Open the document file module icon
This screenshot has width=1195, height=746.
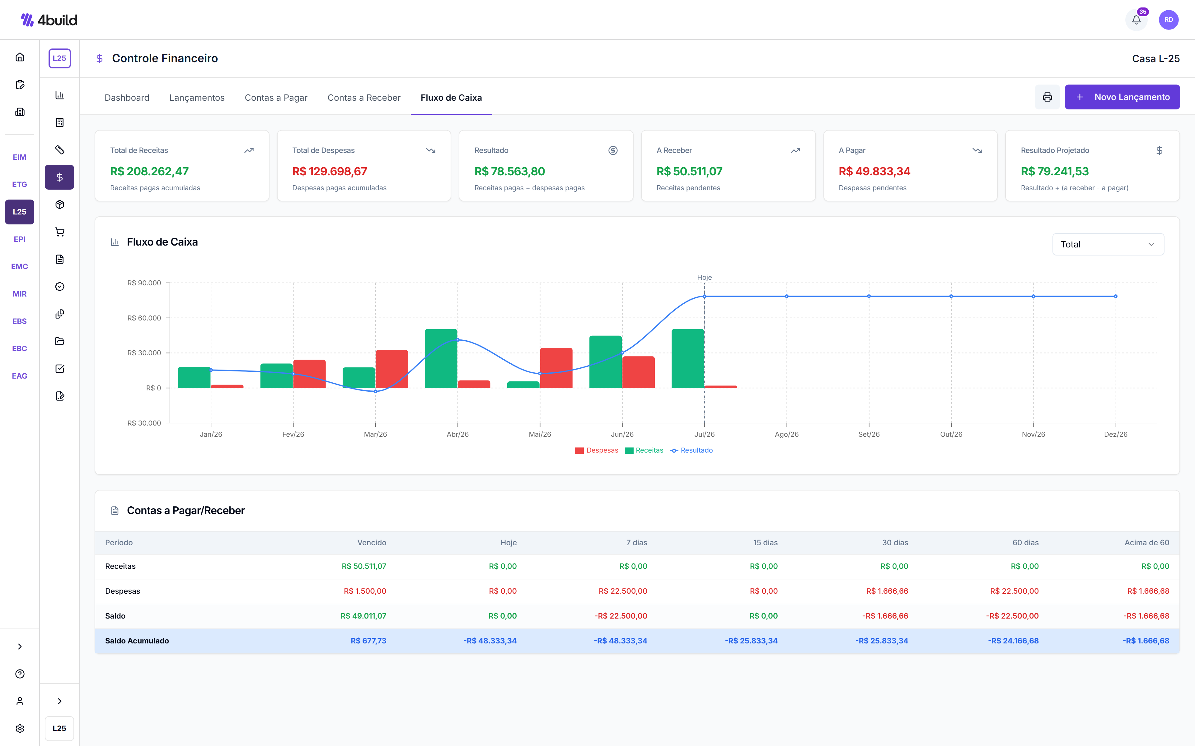tap(60, 260)
